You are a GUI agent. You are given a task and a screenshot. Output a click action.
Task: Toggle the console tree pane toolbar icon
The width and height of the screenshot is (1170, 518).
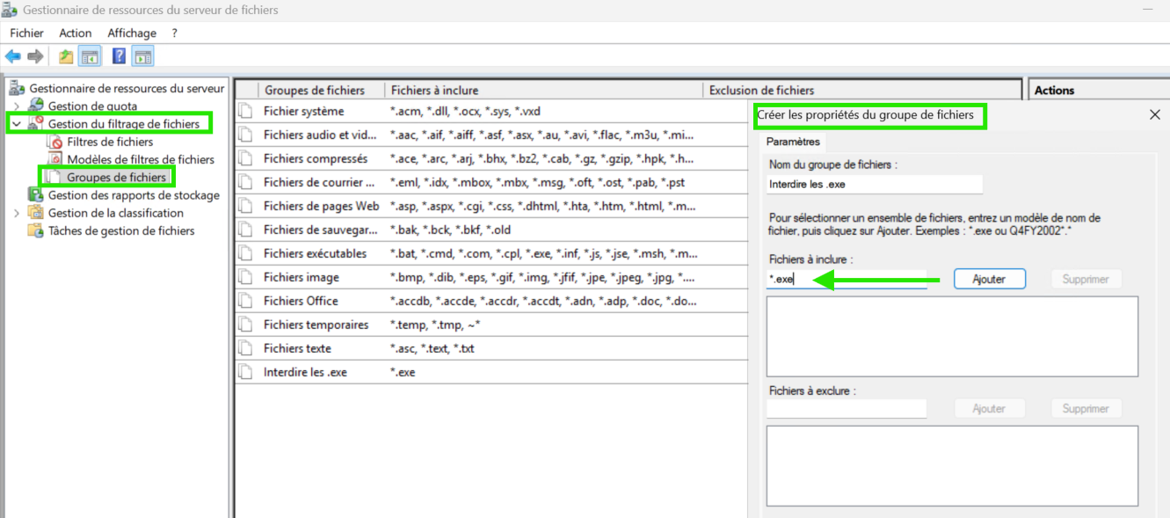[x=90, y=57]
